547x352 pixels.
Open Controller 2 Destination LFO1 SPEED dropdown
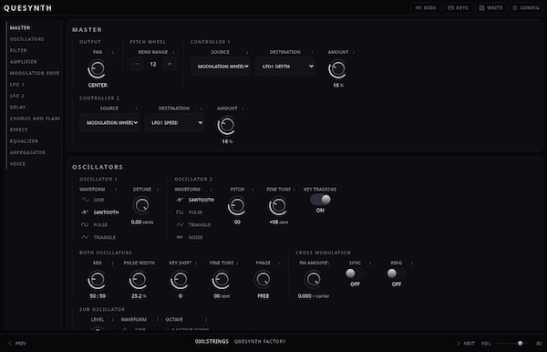tap(174, 123)
